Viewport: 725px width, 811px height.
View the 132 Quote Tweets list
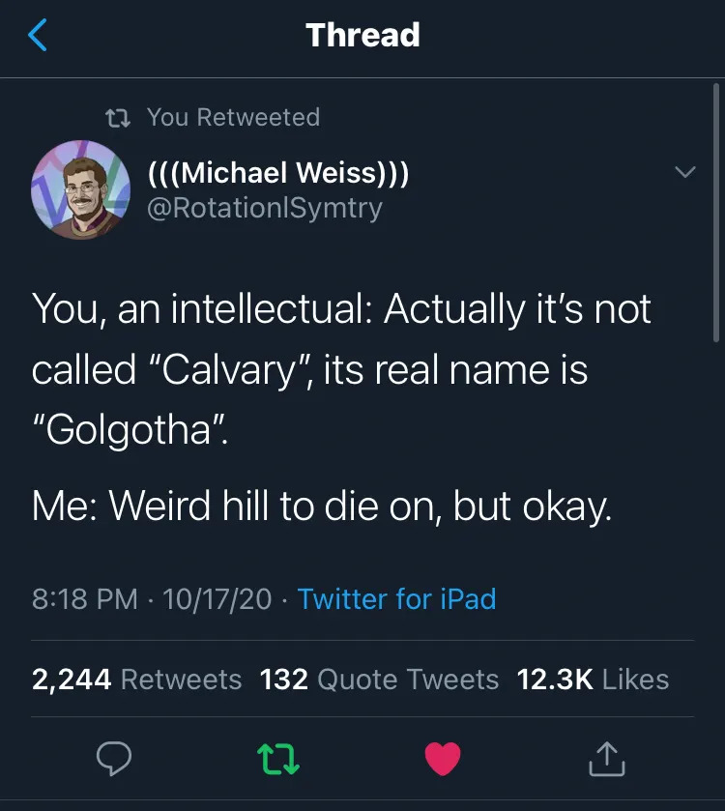click(379, 679)
